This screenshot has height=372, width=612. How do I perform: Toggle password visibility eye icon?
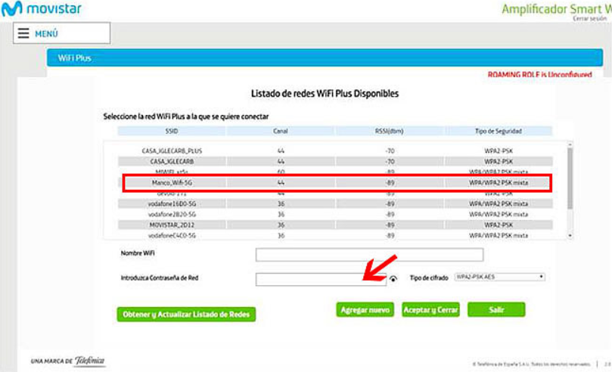[393, 279]
